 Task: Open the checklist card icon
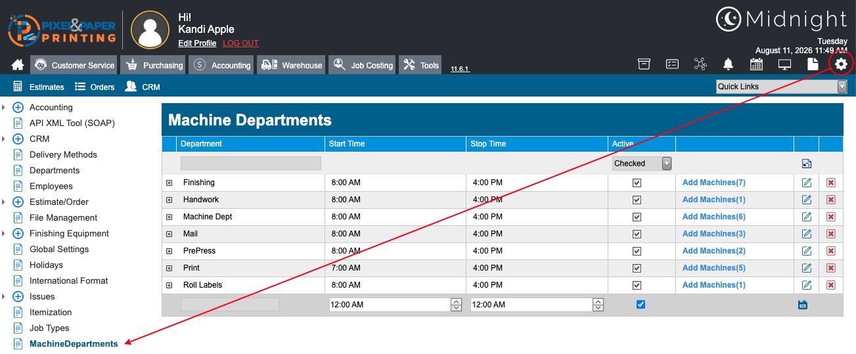click(672, 64)
